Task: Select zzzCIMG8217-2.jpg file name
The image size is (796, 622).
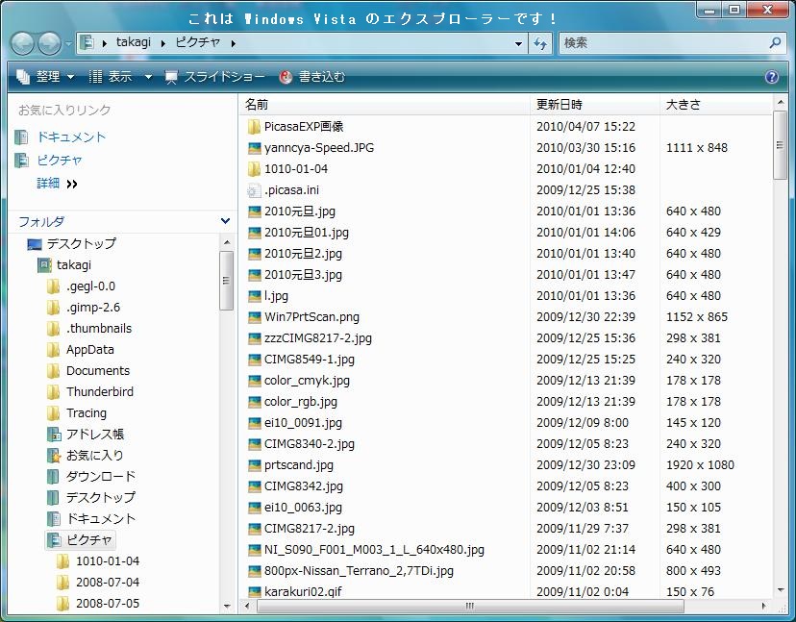Action: pos(318,338)
